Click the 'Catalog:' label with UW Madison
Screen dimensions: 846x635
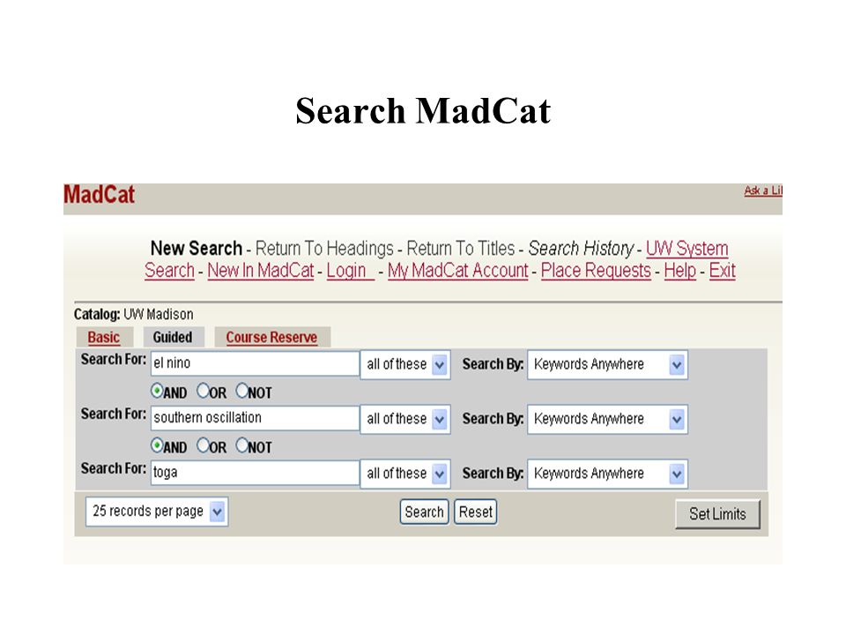click(133, 314)
